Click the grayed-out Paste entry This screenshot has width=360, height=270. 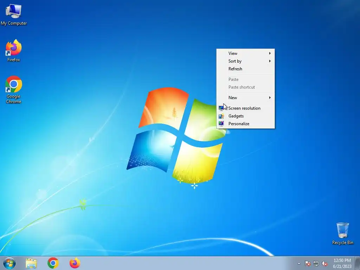[245, 79]
